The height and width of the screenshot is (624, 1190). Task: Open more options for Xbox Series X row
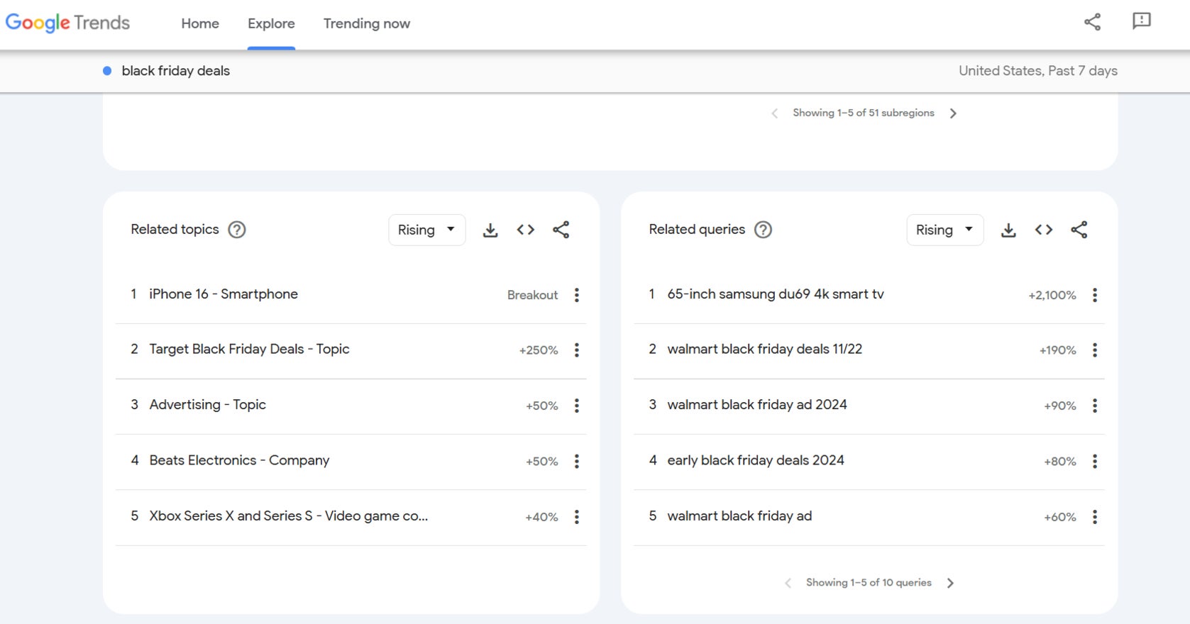[x=577, y=517]
